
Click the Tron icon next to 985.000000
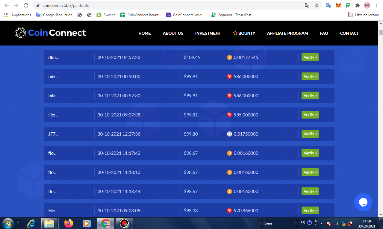(229, 115)
